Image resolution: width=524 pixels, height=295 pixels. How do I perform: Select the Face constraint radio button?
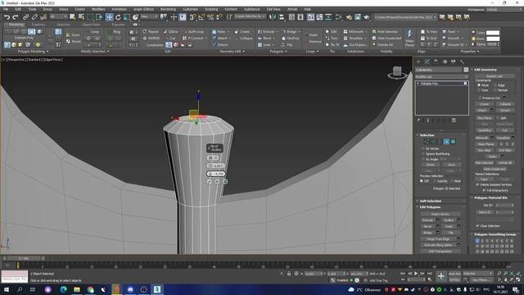(x=479, y=90)
